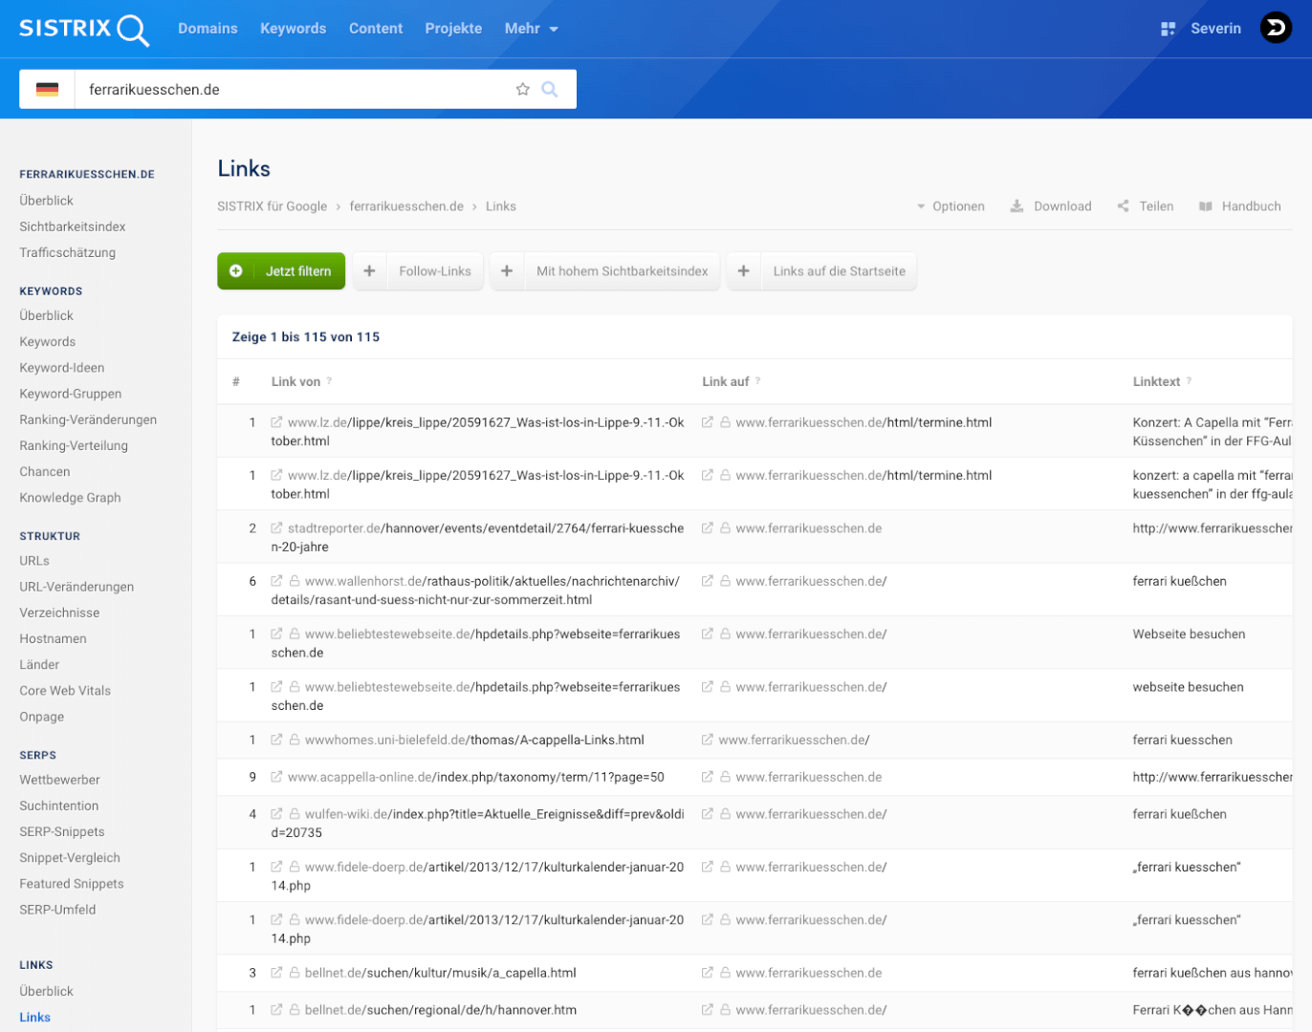Click the round profile avatar icon
1312x1032 pixels.
pos(1276,28)
